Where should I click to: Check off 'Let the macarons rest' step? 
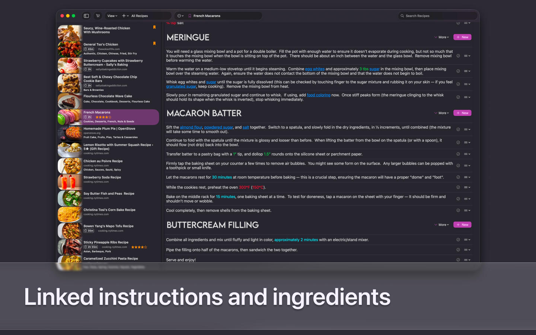tap(458, 177)
